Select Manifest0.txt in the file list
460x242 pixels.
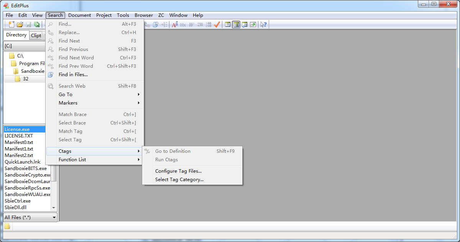[x=19, y=142]
